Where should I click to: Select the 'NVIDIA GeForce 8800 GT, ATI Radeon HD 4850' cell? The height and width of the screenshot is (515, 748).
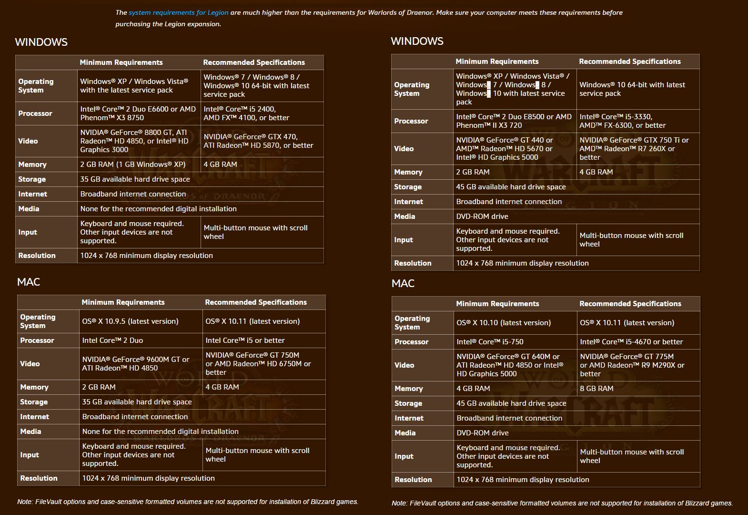click(x=139, y=141)
